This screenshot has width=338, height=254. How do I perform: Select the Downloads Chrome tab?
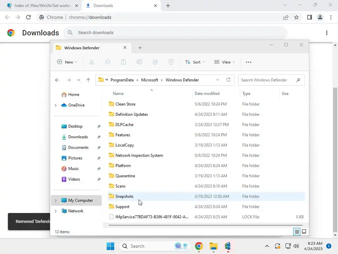click(x=121, y=6)
